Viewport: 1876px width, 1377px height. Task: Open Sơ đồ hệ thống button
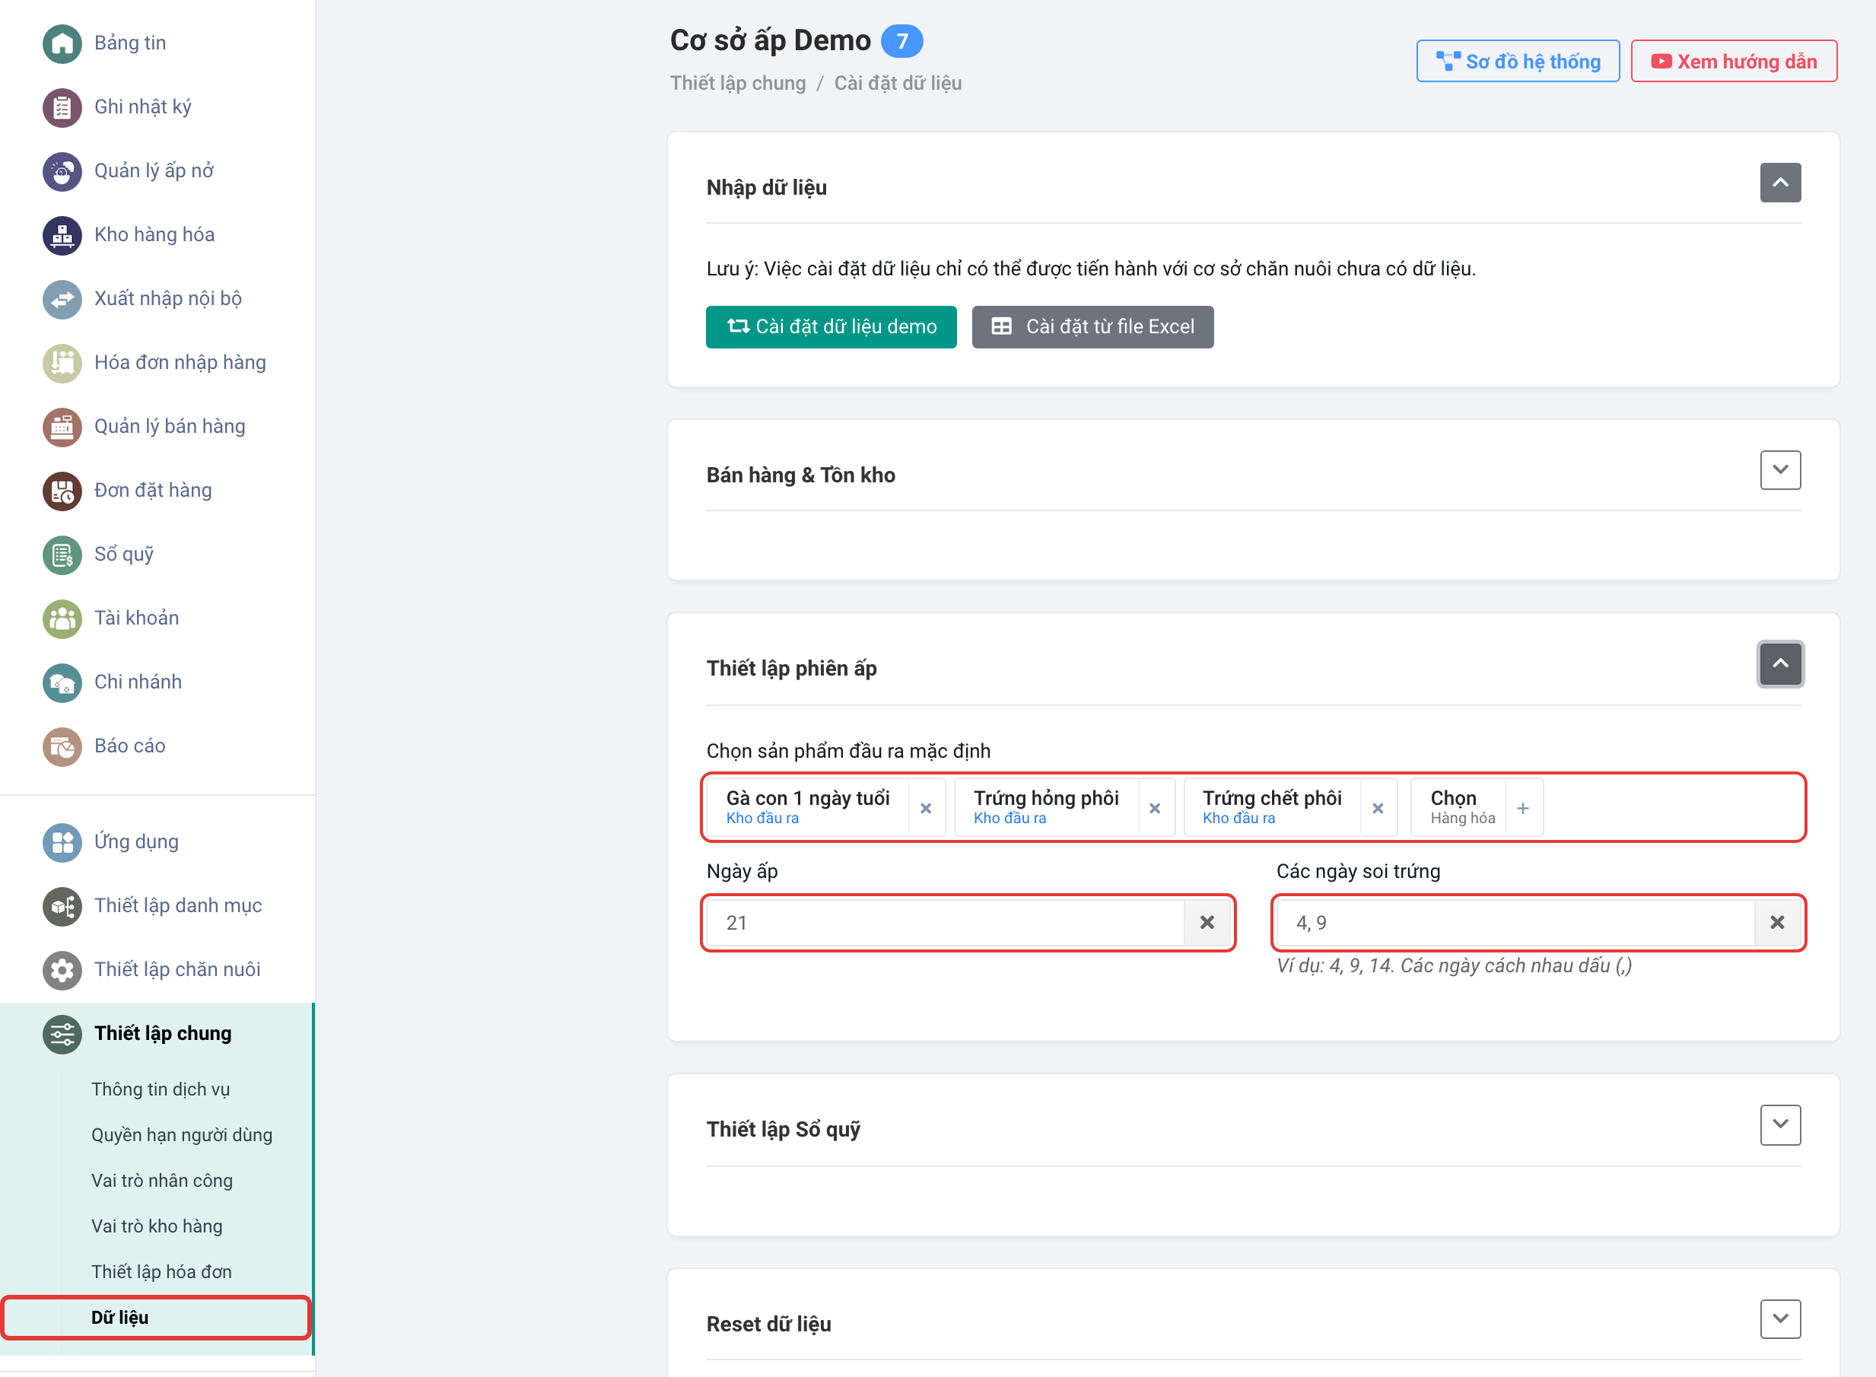click(x=1518, y=61)
